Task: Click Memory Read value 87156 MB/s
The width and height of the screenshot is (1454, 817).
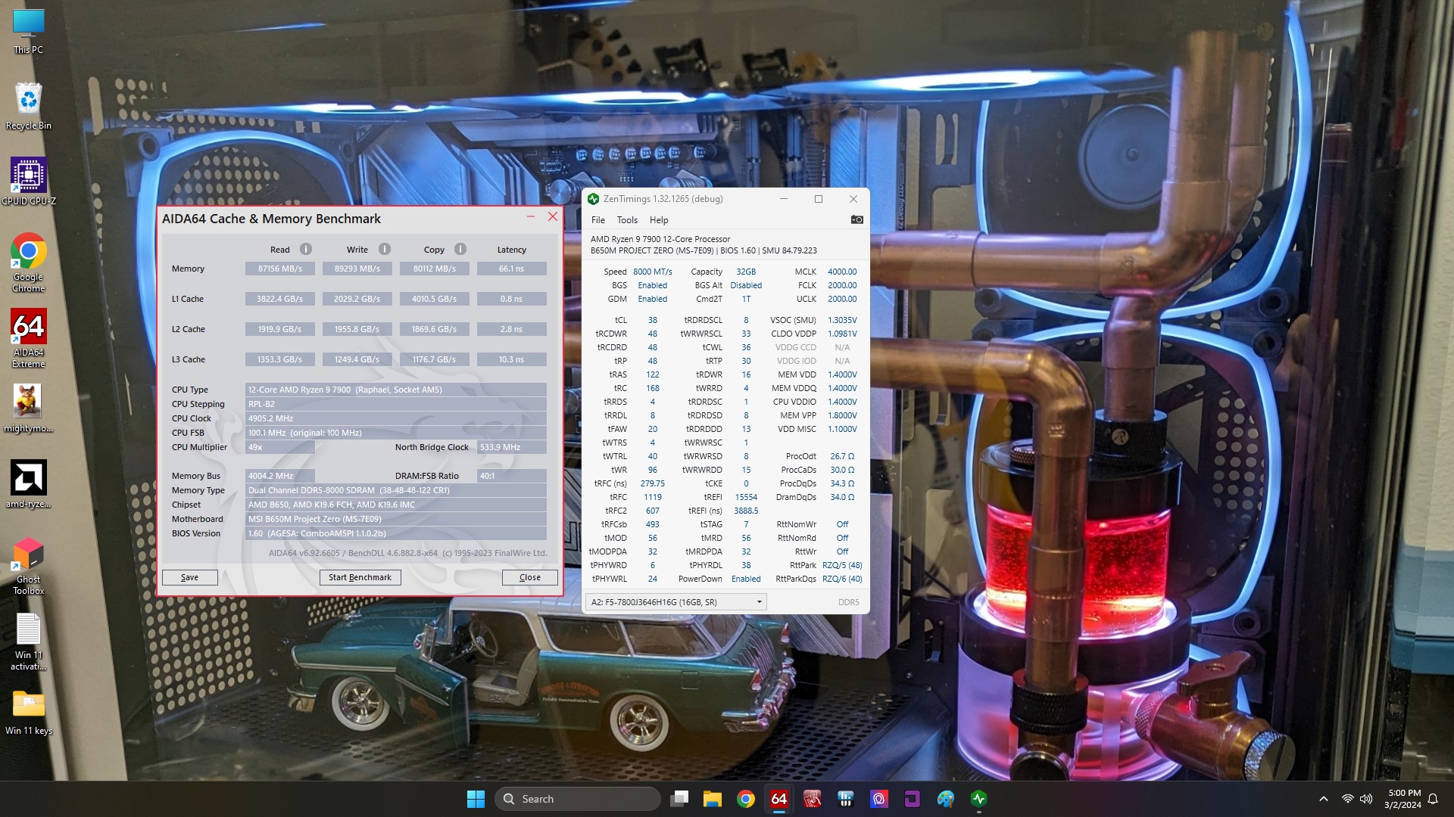Action: point(279,269)
